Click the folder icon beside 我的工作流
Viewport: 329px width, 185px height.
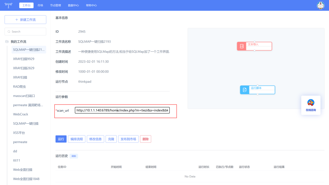[x=7, y=42]
